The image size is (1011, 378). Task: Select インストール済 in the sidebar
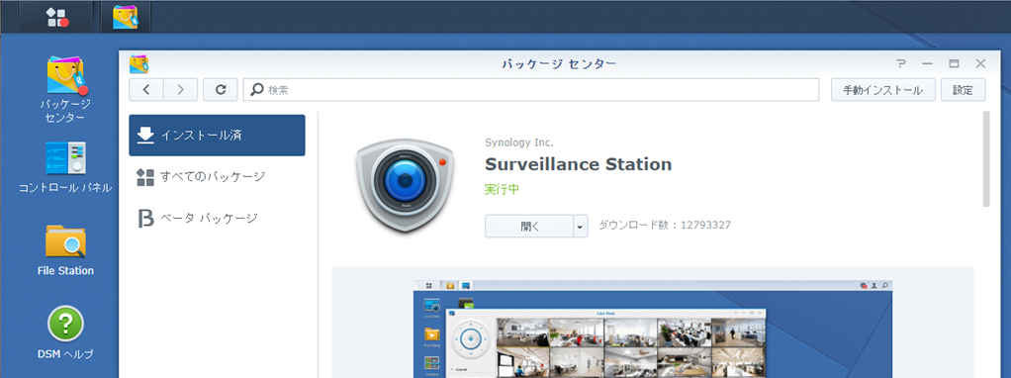pos(217,136)
